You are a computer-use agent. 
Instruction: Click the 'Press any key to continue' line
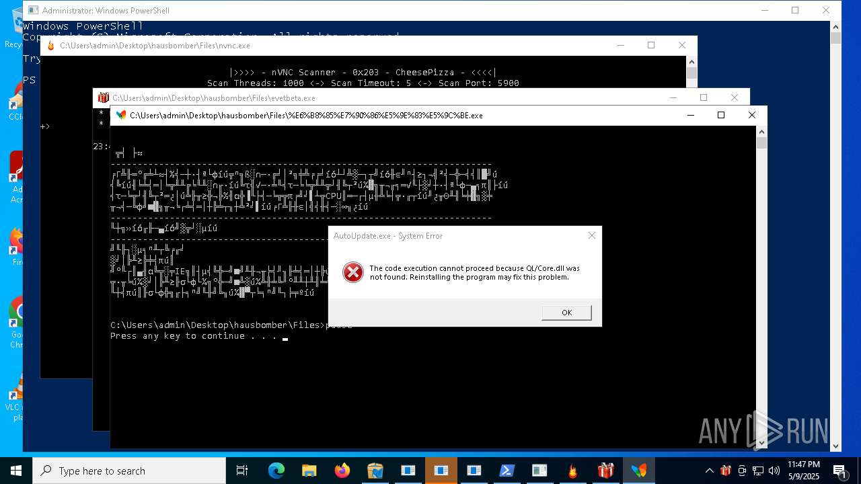pos(193,336)
